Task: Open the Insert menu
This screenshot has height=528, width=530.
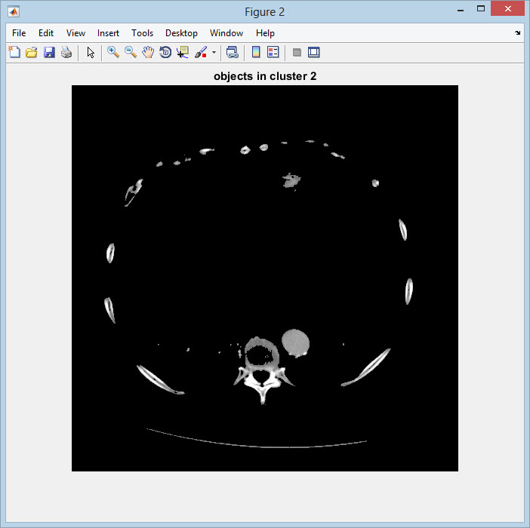Action: point(108,33)
